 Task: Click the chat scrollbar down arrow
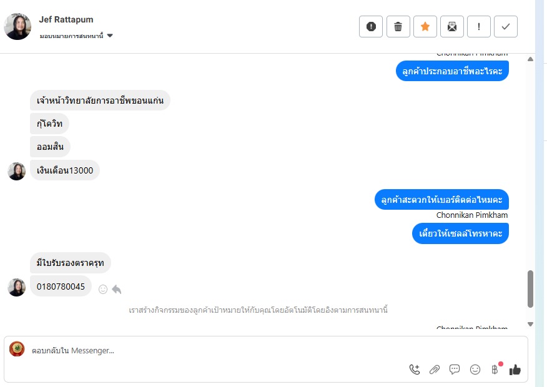pyautogui.click(x=530, y=324)
